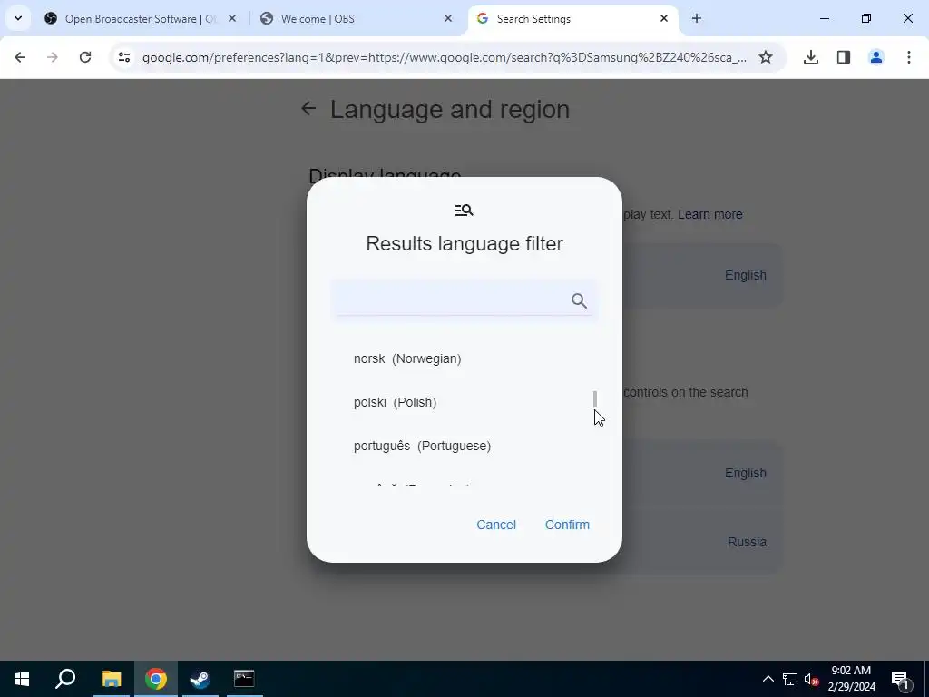
Task: Click the language list scrollbar thumb
Action: [x=595, y=398]
